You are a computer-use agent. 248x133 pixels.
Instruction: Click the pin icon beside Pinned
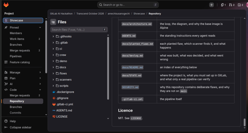(x=6, y=27)
